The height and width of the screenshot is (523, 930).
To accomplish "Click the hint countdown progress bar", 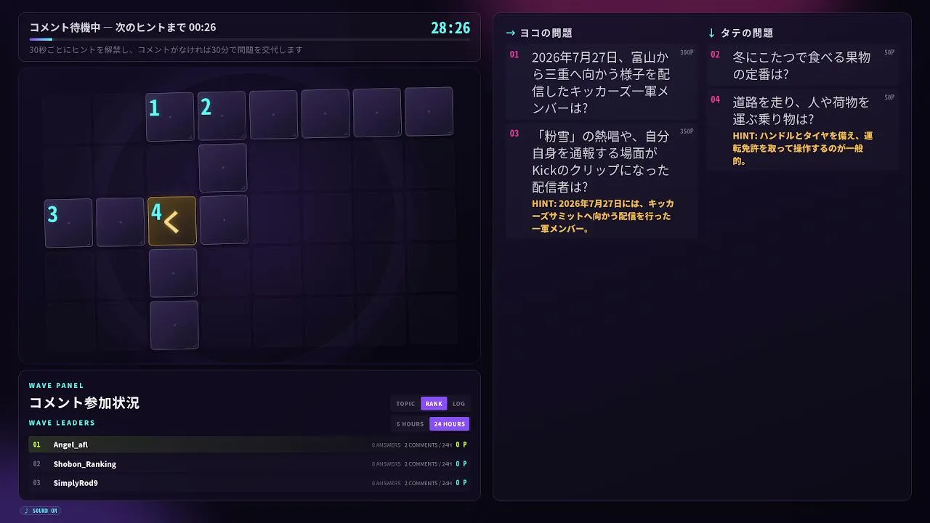I will tap(249, 39).
